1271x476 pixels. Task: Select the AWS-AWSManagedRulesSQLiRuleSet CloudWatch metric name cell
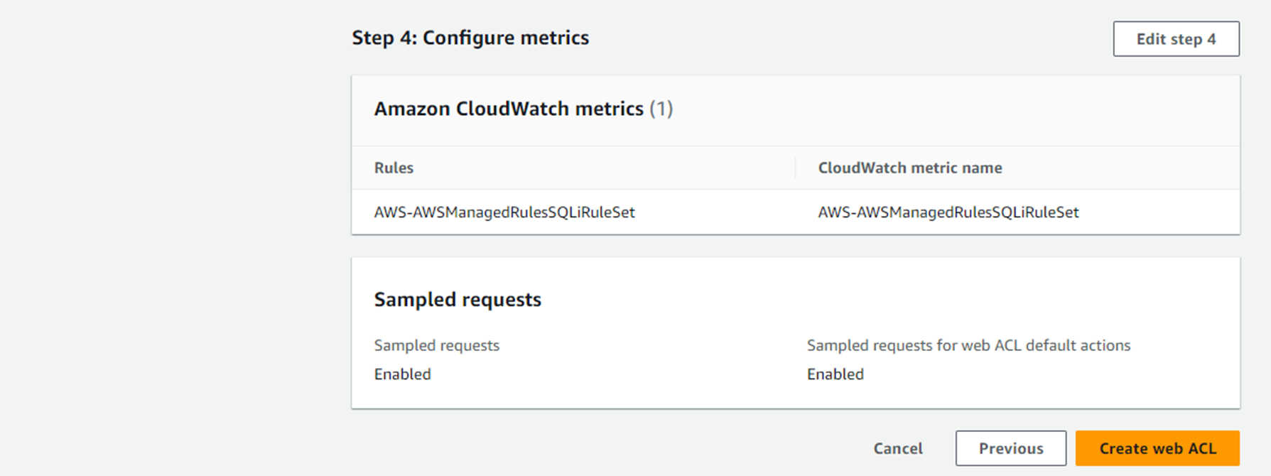[948, 212]
